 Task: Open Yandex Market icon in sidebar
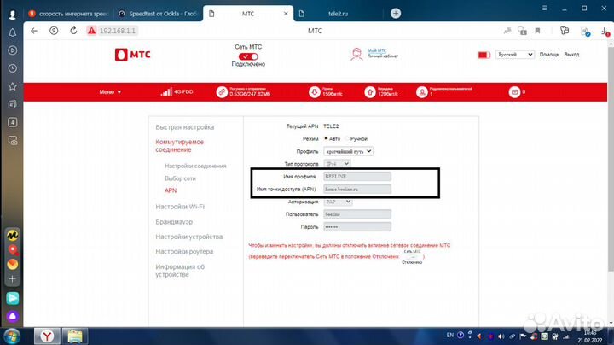click(13, 235)
